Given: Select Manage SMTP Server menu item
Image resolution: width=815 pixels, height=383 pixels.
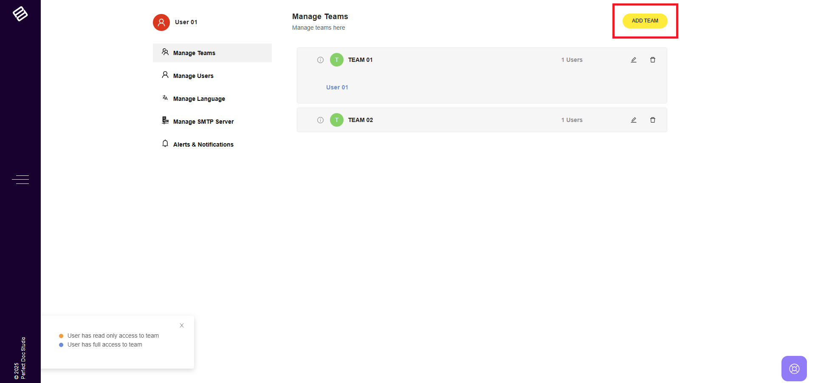Looking at the screenshot, I should point(203,122).
